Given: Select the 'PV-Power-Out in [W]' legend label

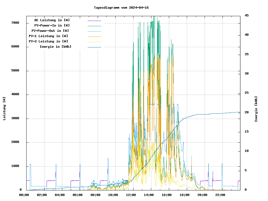Looking at the screenshot, I should click(50, 31).
